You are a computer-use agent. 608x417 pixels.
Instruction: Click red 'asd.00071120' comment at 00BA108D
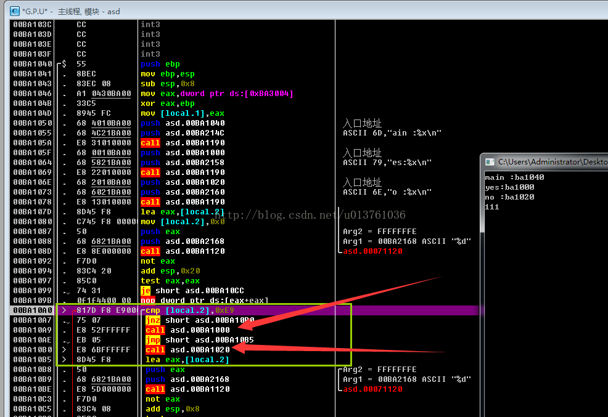point(372,251)
